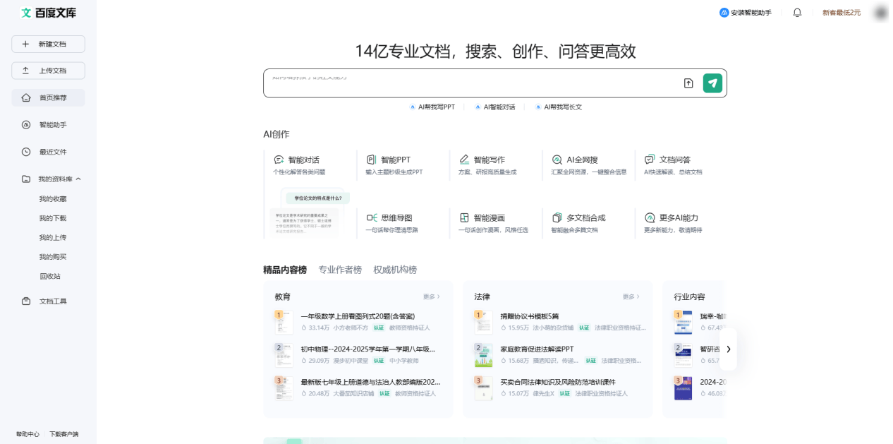Switch to 专业作者榜 tab
Image resolution: width=893 pixels, height=444 pixels.
coord(340,270)
